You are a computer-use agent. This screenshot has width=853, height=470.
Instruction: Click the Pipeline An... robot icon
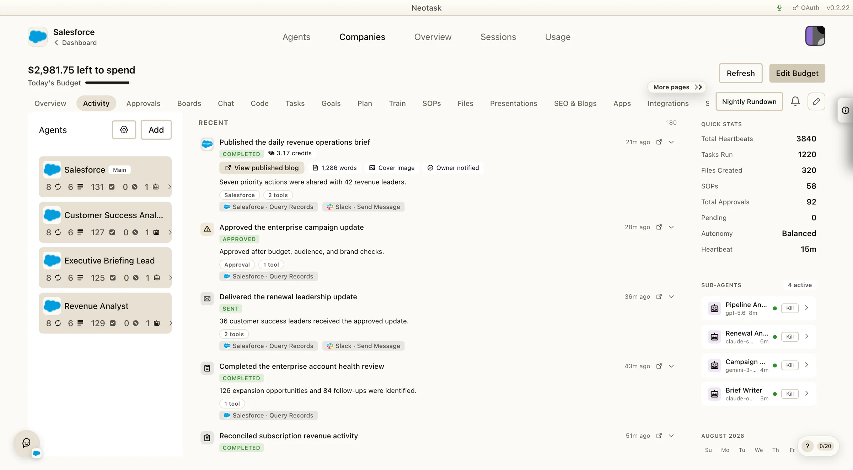714,309
